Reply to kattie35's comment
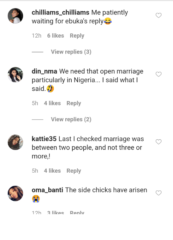The image size is (173, 240). click(x=74, y=171)
